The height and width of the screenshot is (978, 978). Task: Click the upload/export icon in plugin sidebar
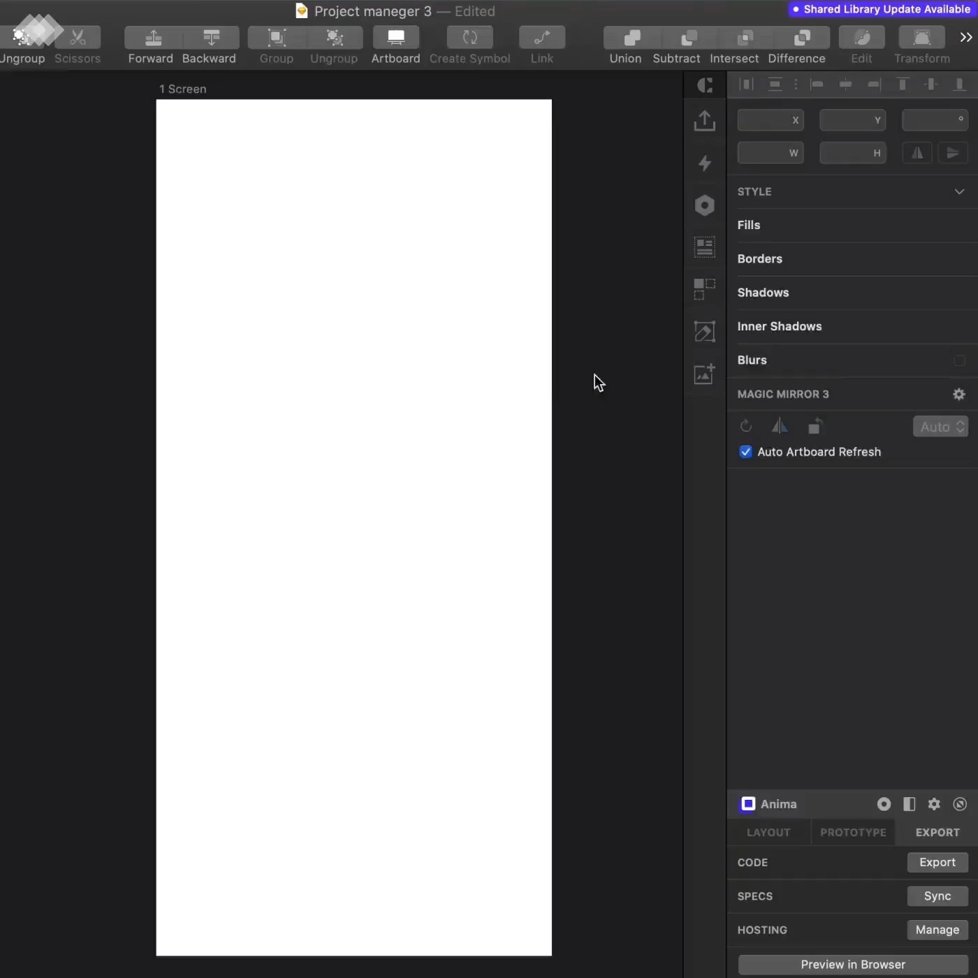(x=704, y=121)
